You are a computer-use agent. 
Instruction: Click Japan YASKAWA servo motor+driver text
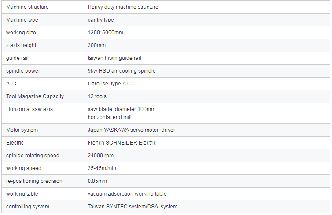[131, 130]
